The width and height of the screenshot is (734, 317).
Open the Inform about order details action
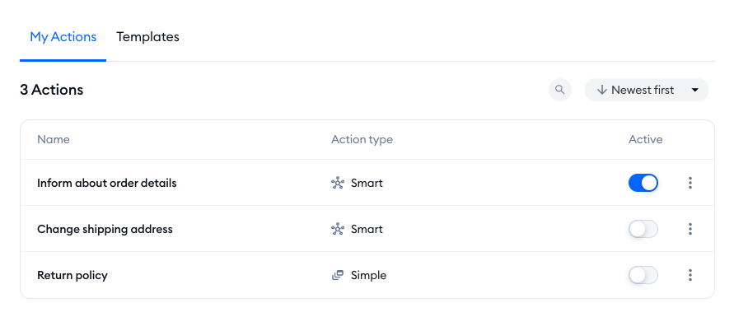(x=107, y=183)
